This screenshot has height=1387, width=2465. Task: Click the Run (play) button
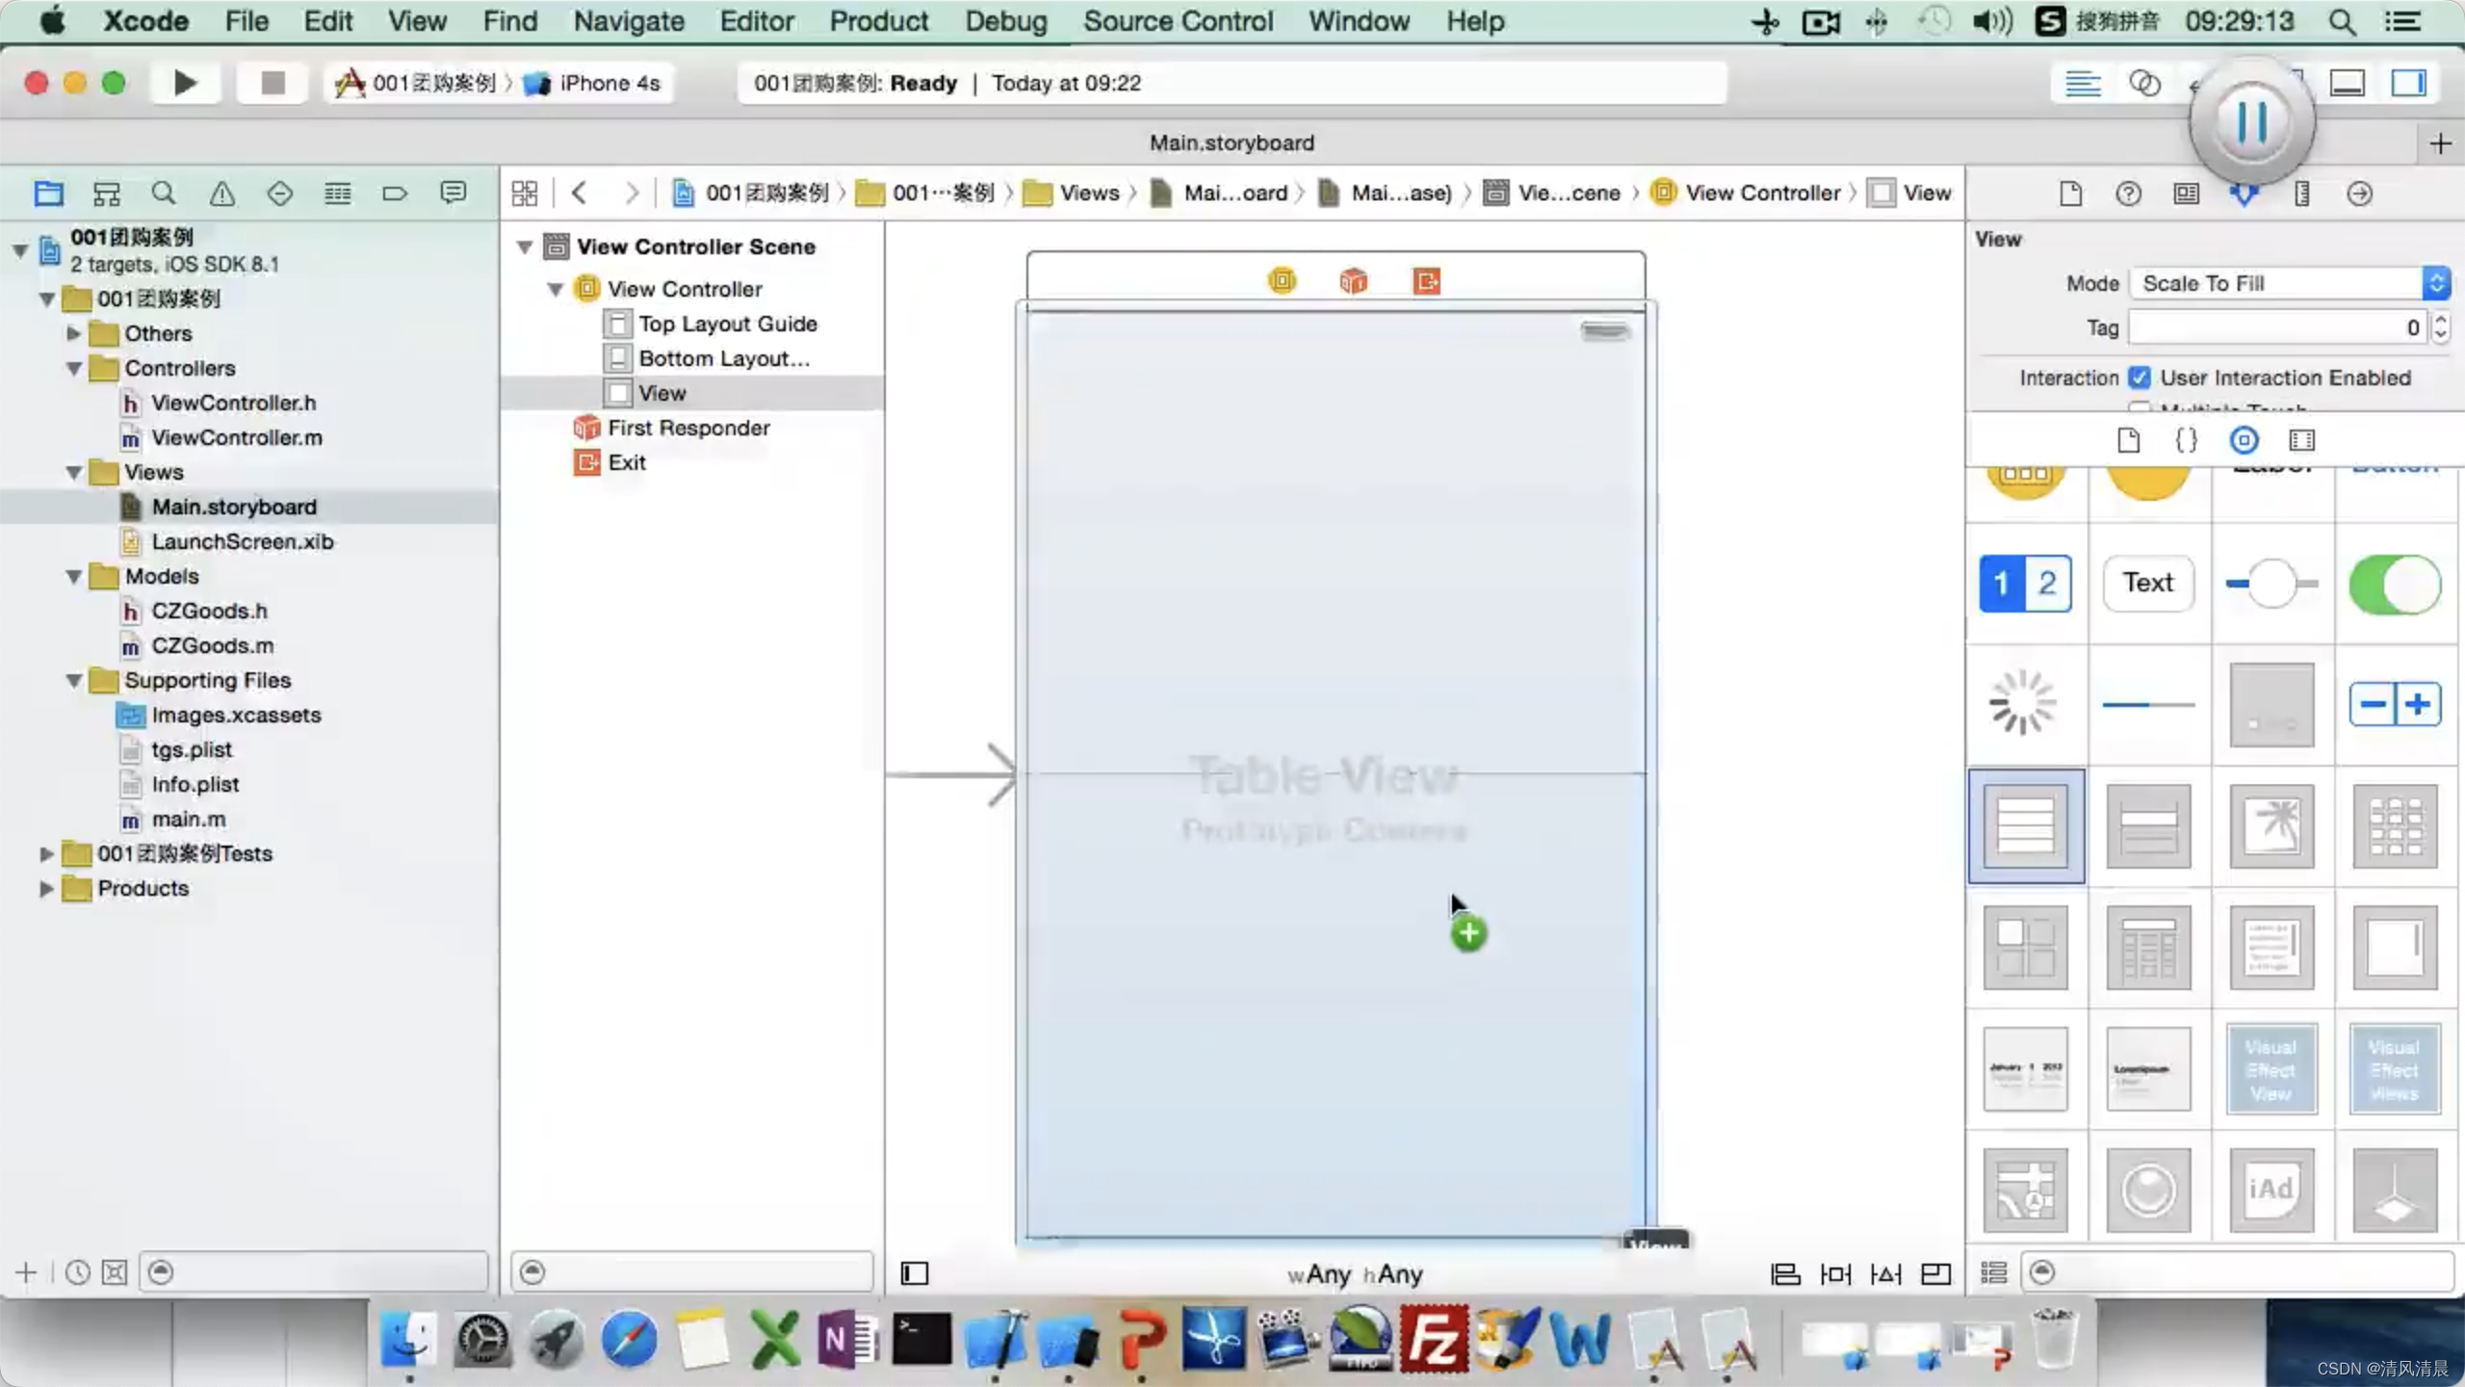point(185,83)
